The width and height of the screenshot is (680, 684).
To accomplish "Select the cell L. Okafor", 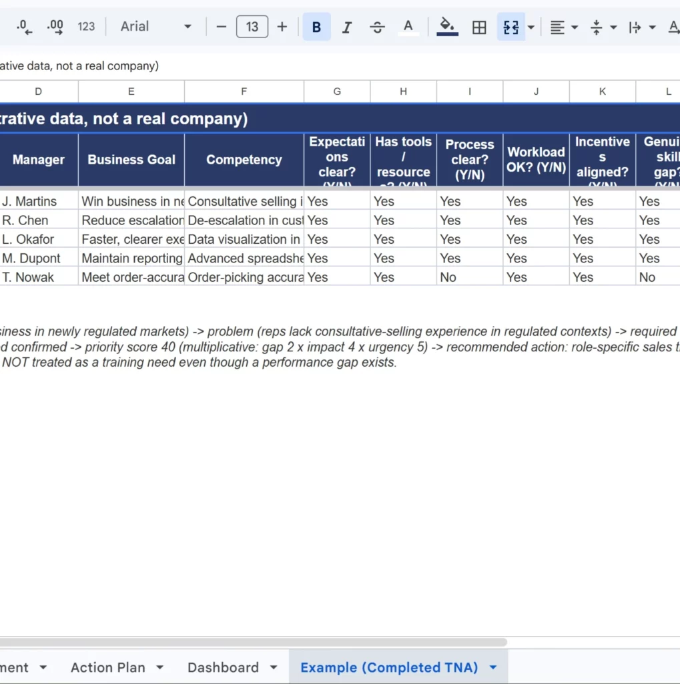I will [38, 239].
